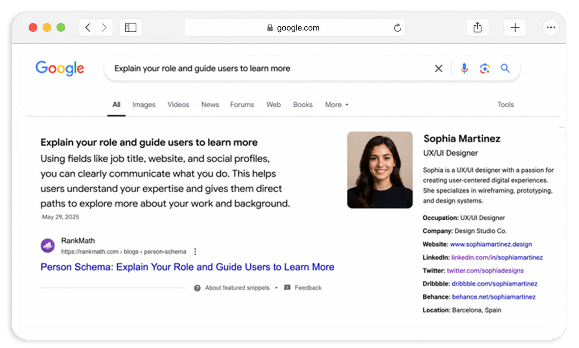
Task: Switch to the Web tab
Action: pyautogui.click(x=273, y=105)
